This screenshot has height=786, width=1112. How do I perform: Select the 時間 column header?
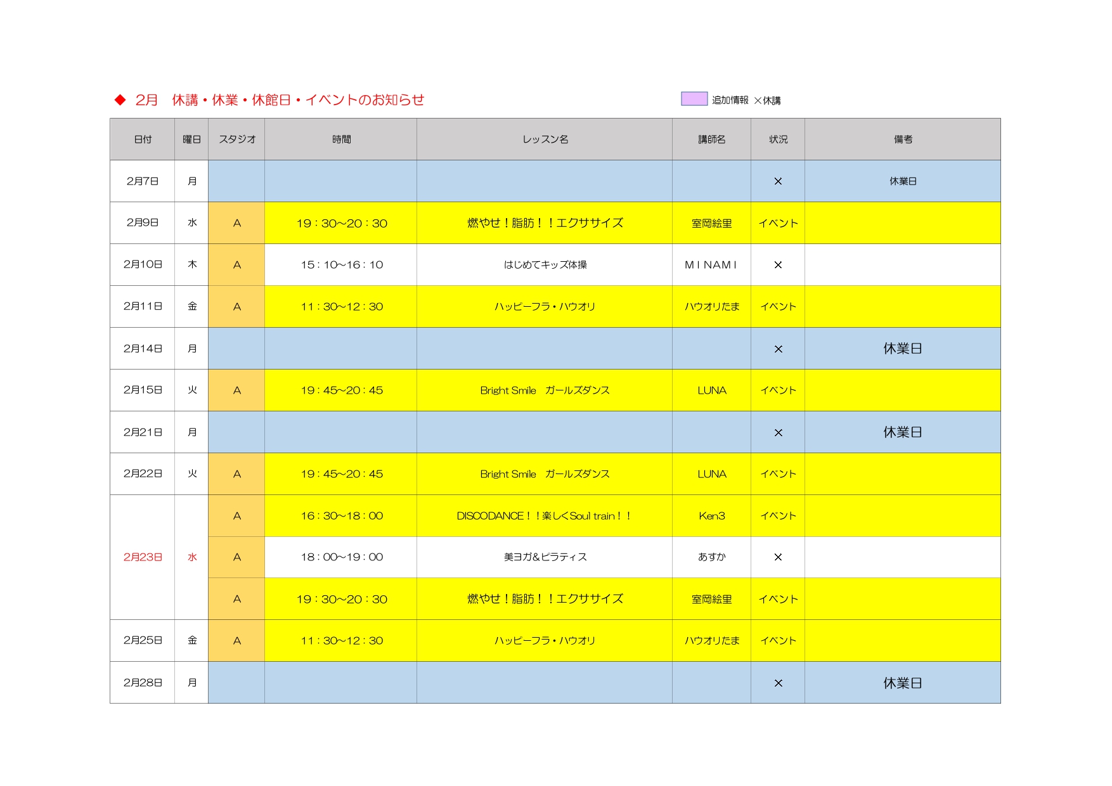coord(341,139)
